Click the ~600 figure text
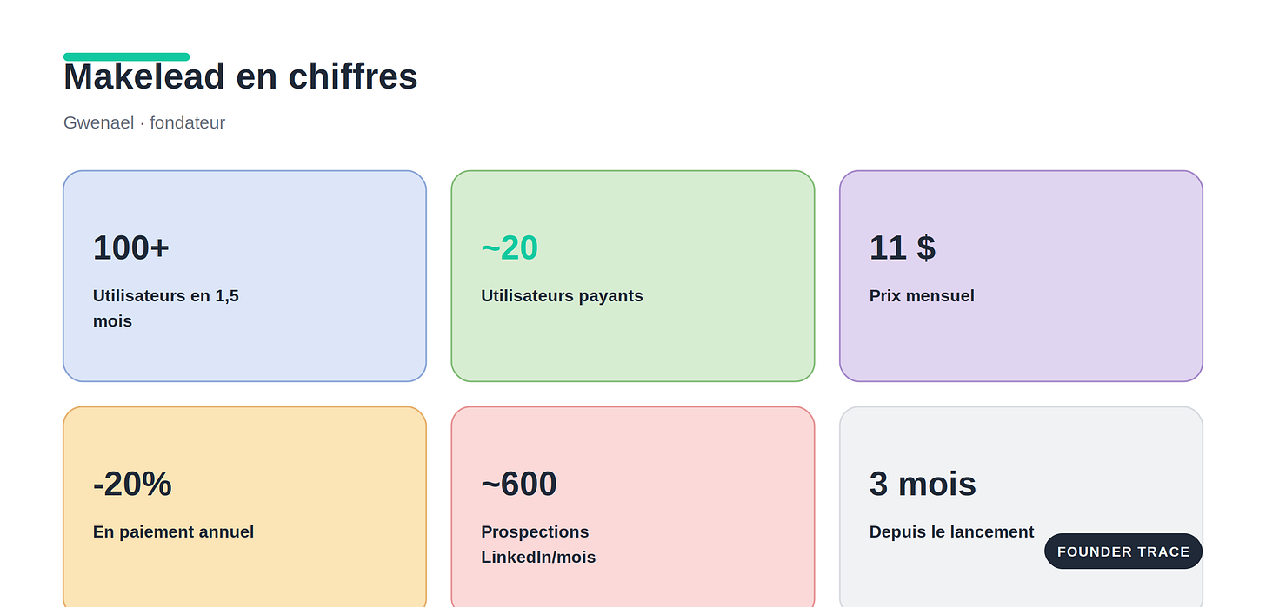1266x607 pixels. (x=519, y=484)
